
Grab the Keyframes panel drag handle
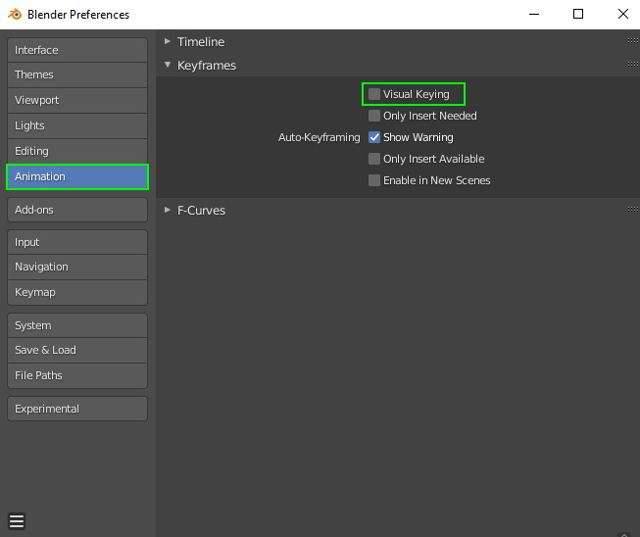tap(633, 64)
